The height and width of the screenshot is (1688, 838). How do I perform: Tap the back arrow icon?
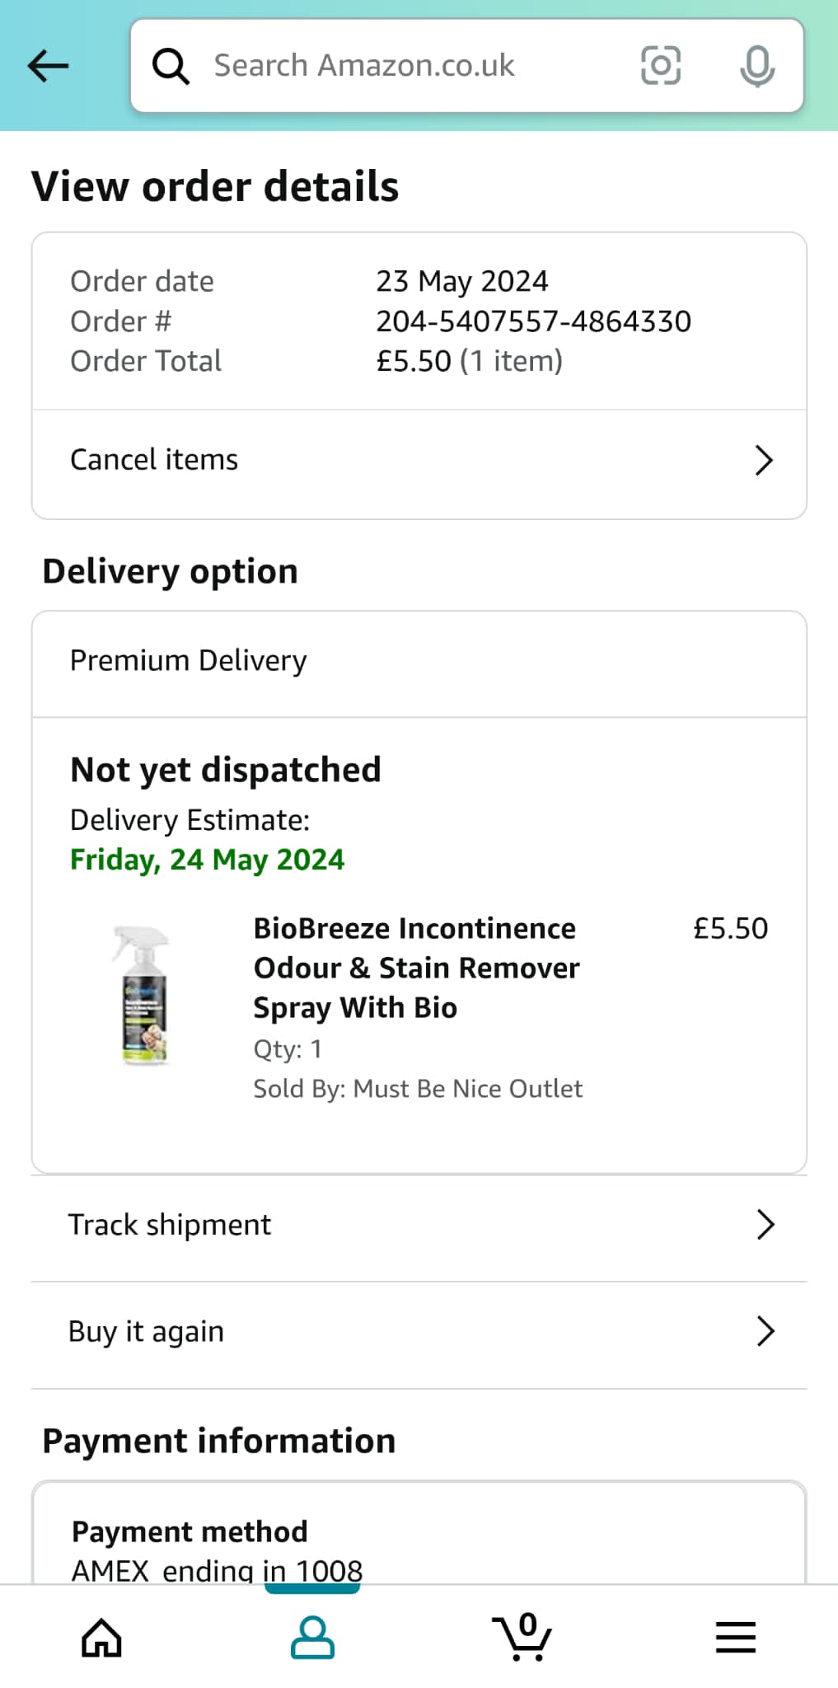point(48,66)
